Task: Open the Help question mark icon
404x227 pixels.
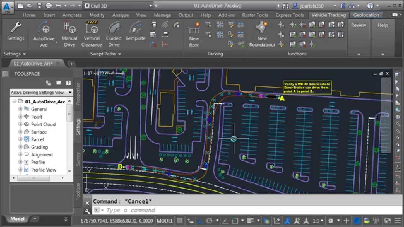Action: [x=370, y=6]
